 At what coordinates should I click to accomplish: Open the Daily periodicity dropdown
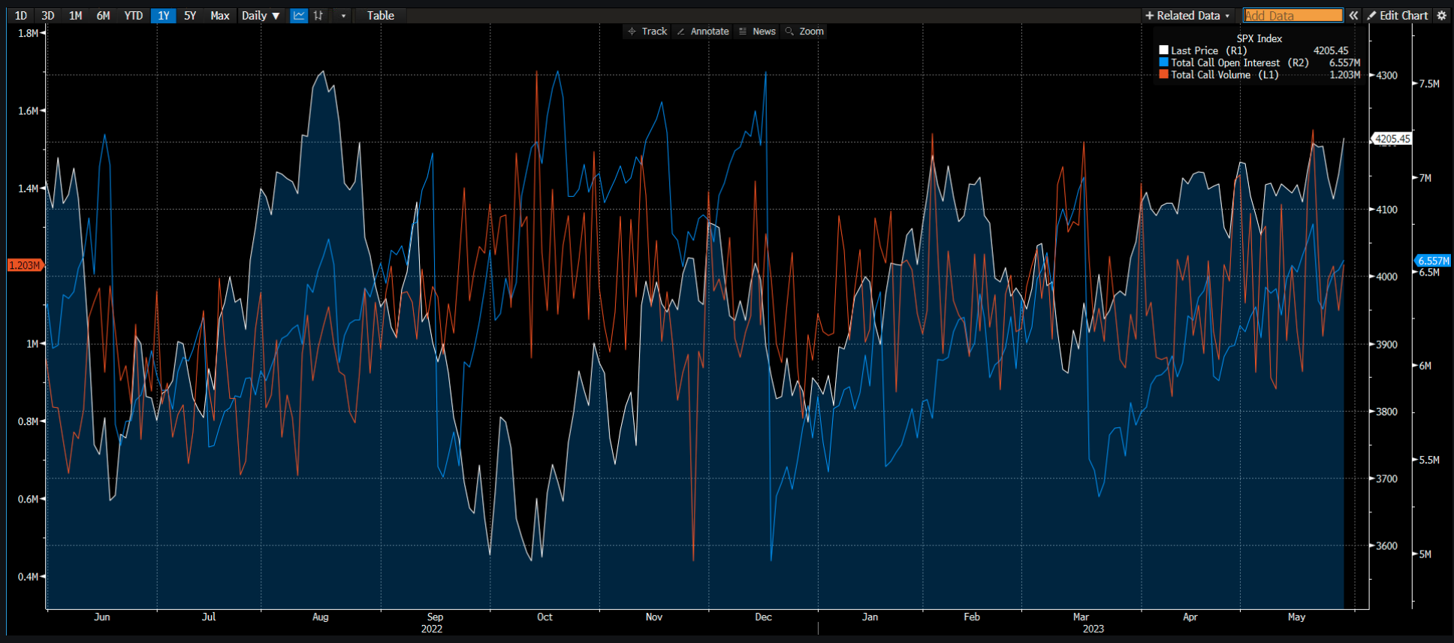tap(261, 16)
